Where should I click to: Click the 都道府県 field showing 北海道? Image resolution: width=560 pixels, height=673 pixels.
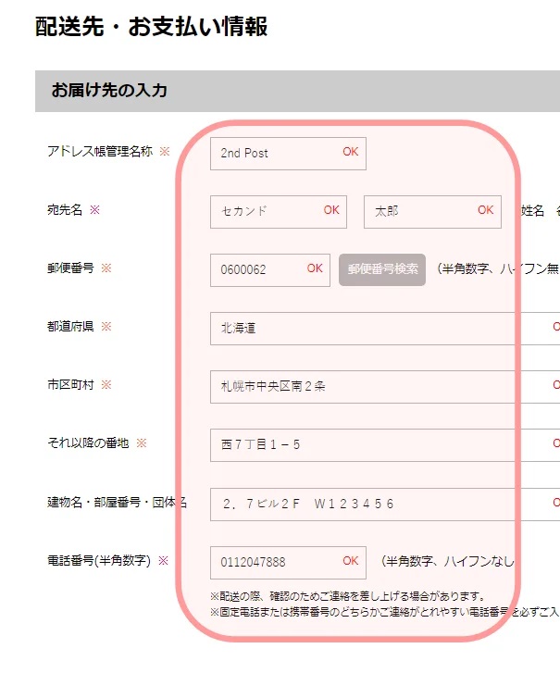tap(385, 329)
